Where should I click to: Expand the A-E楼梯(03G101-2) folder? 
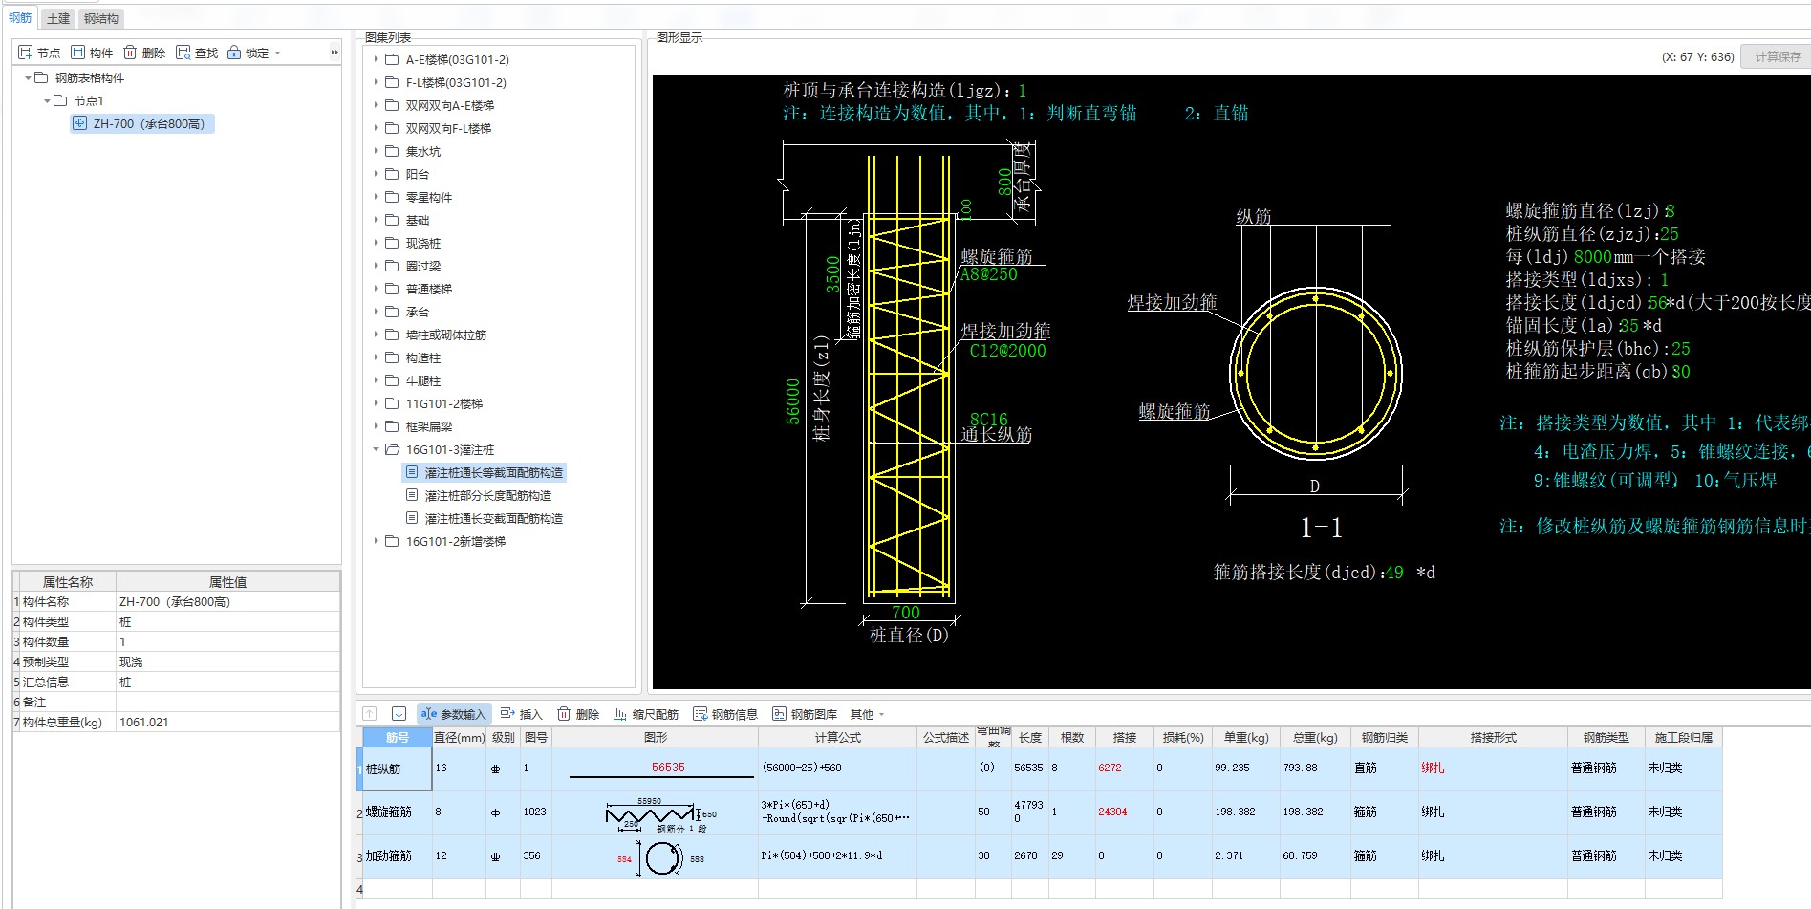(376, 59)
